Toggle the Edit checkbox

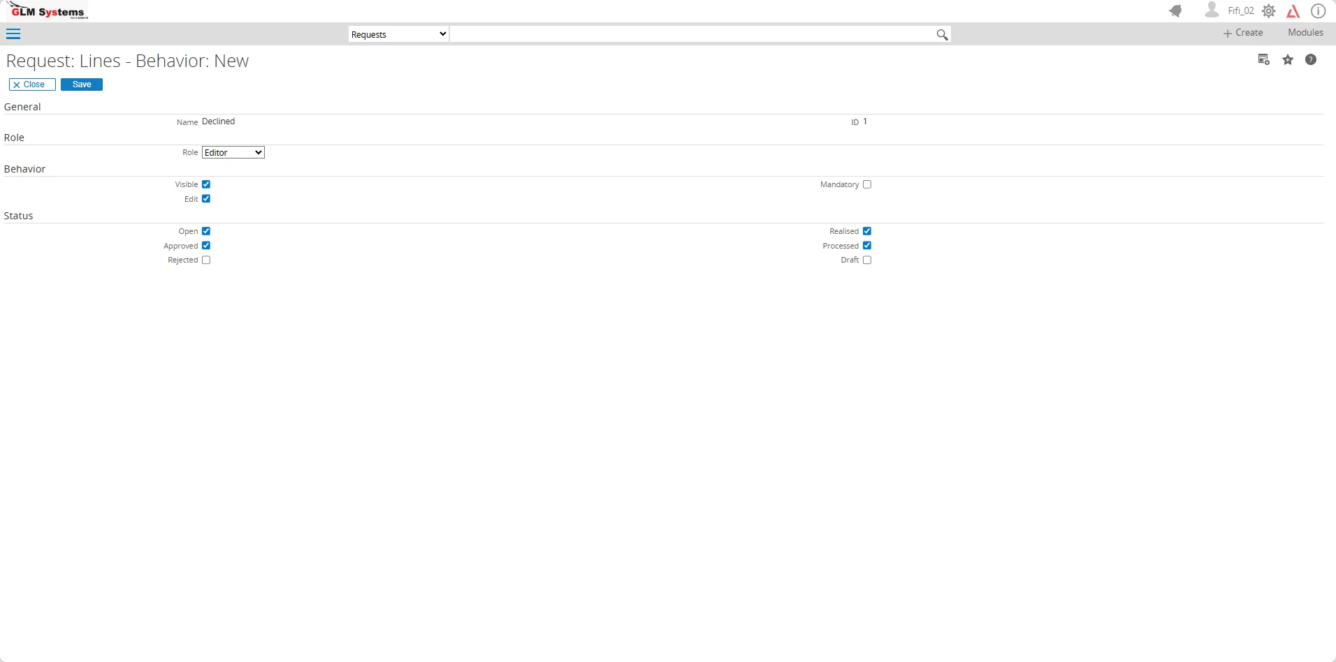[206, 199]
